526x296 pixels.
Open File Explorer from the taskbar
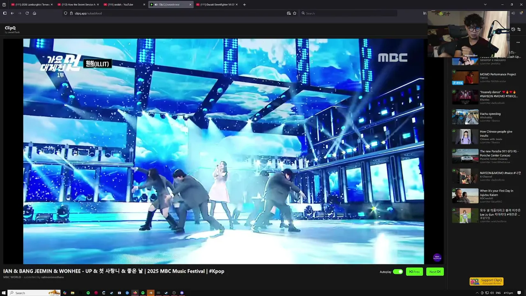point(72,293)
